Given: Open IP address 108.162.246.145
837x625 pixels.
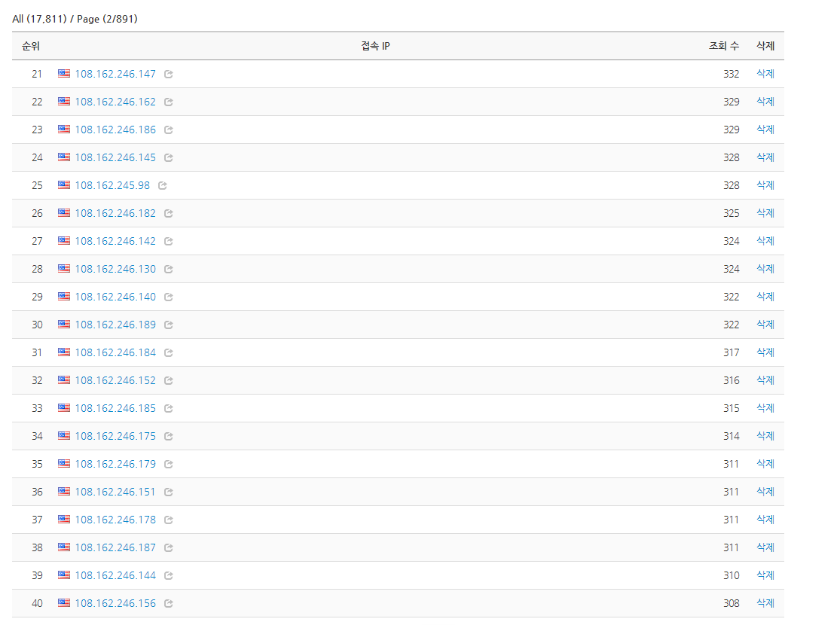Looking at the screenshot, I should pos(115,157).
